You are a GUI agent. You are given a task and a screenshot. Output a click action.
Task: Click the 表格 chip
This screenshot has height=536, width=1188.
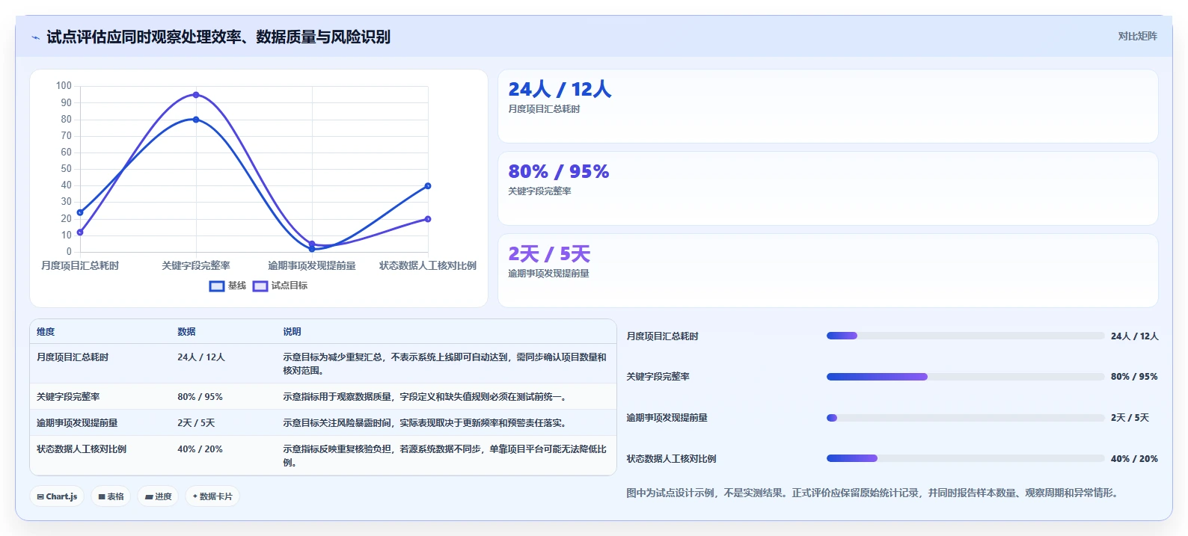[x=111, y=496]
